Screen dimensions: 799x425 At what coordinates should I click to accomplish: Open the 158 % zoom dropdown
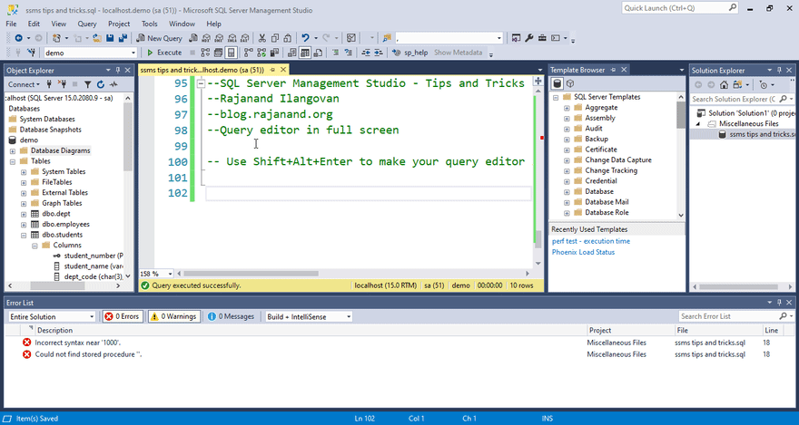[x=170, y=274]
